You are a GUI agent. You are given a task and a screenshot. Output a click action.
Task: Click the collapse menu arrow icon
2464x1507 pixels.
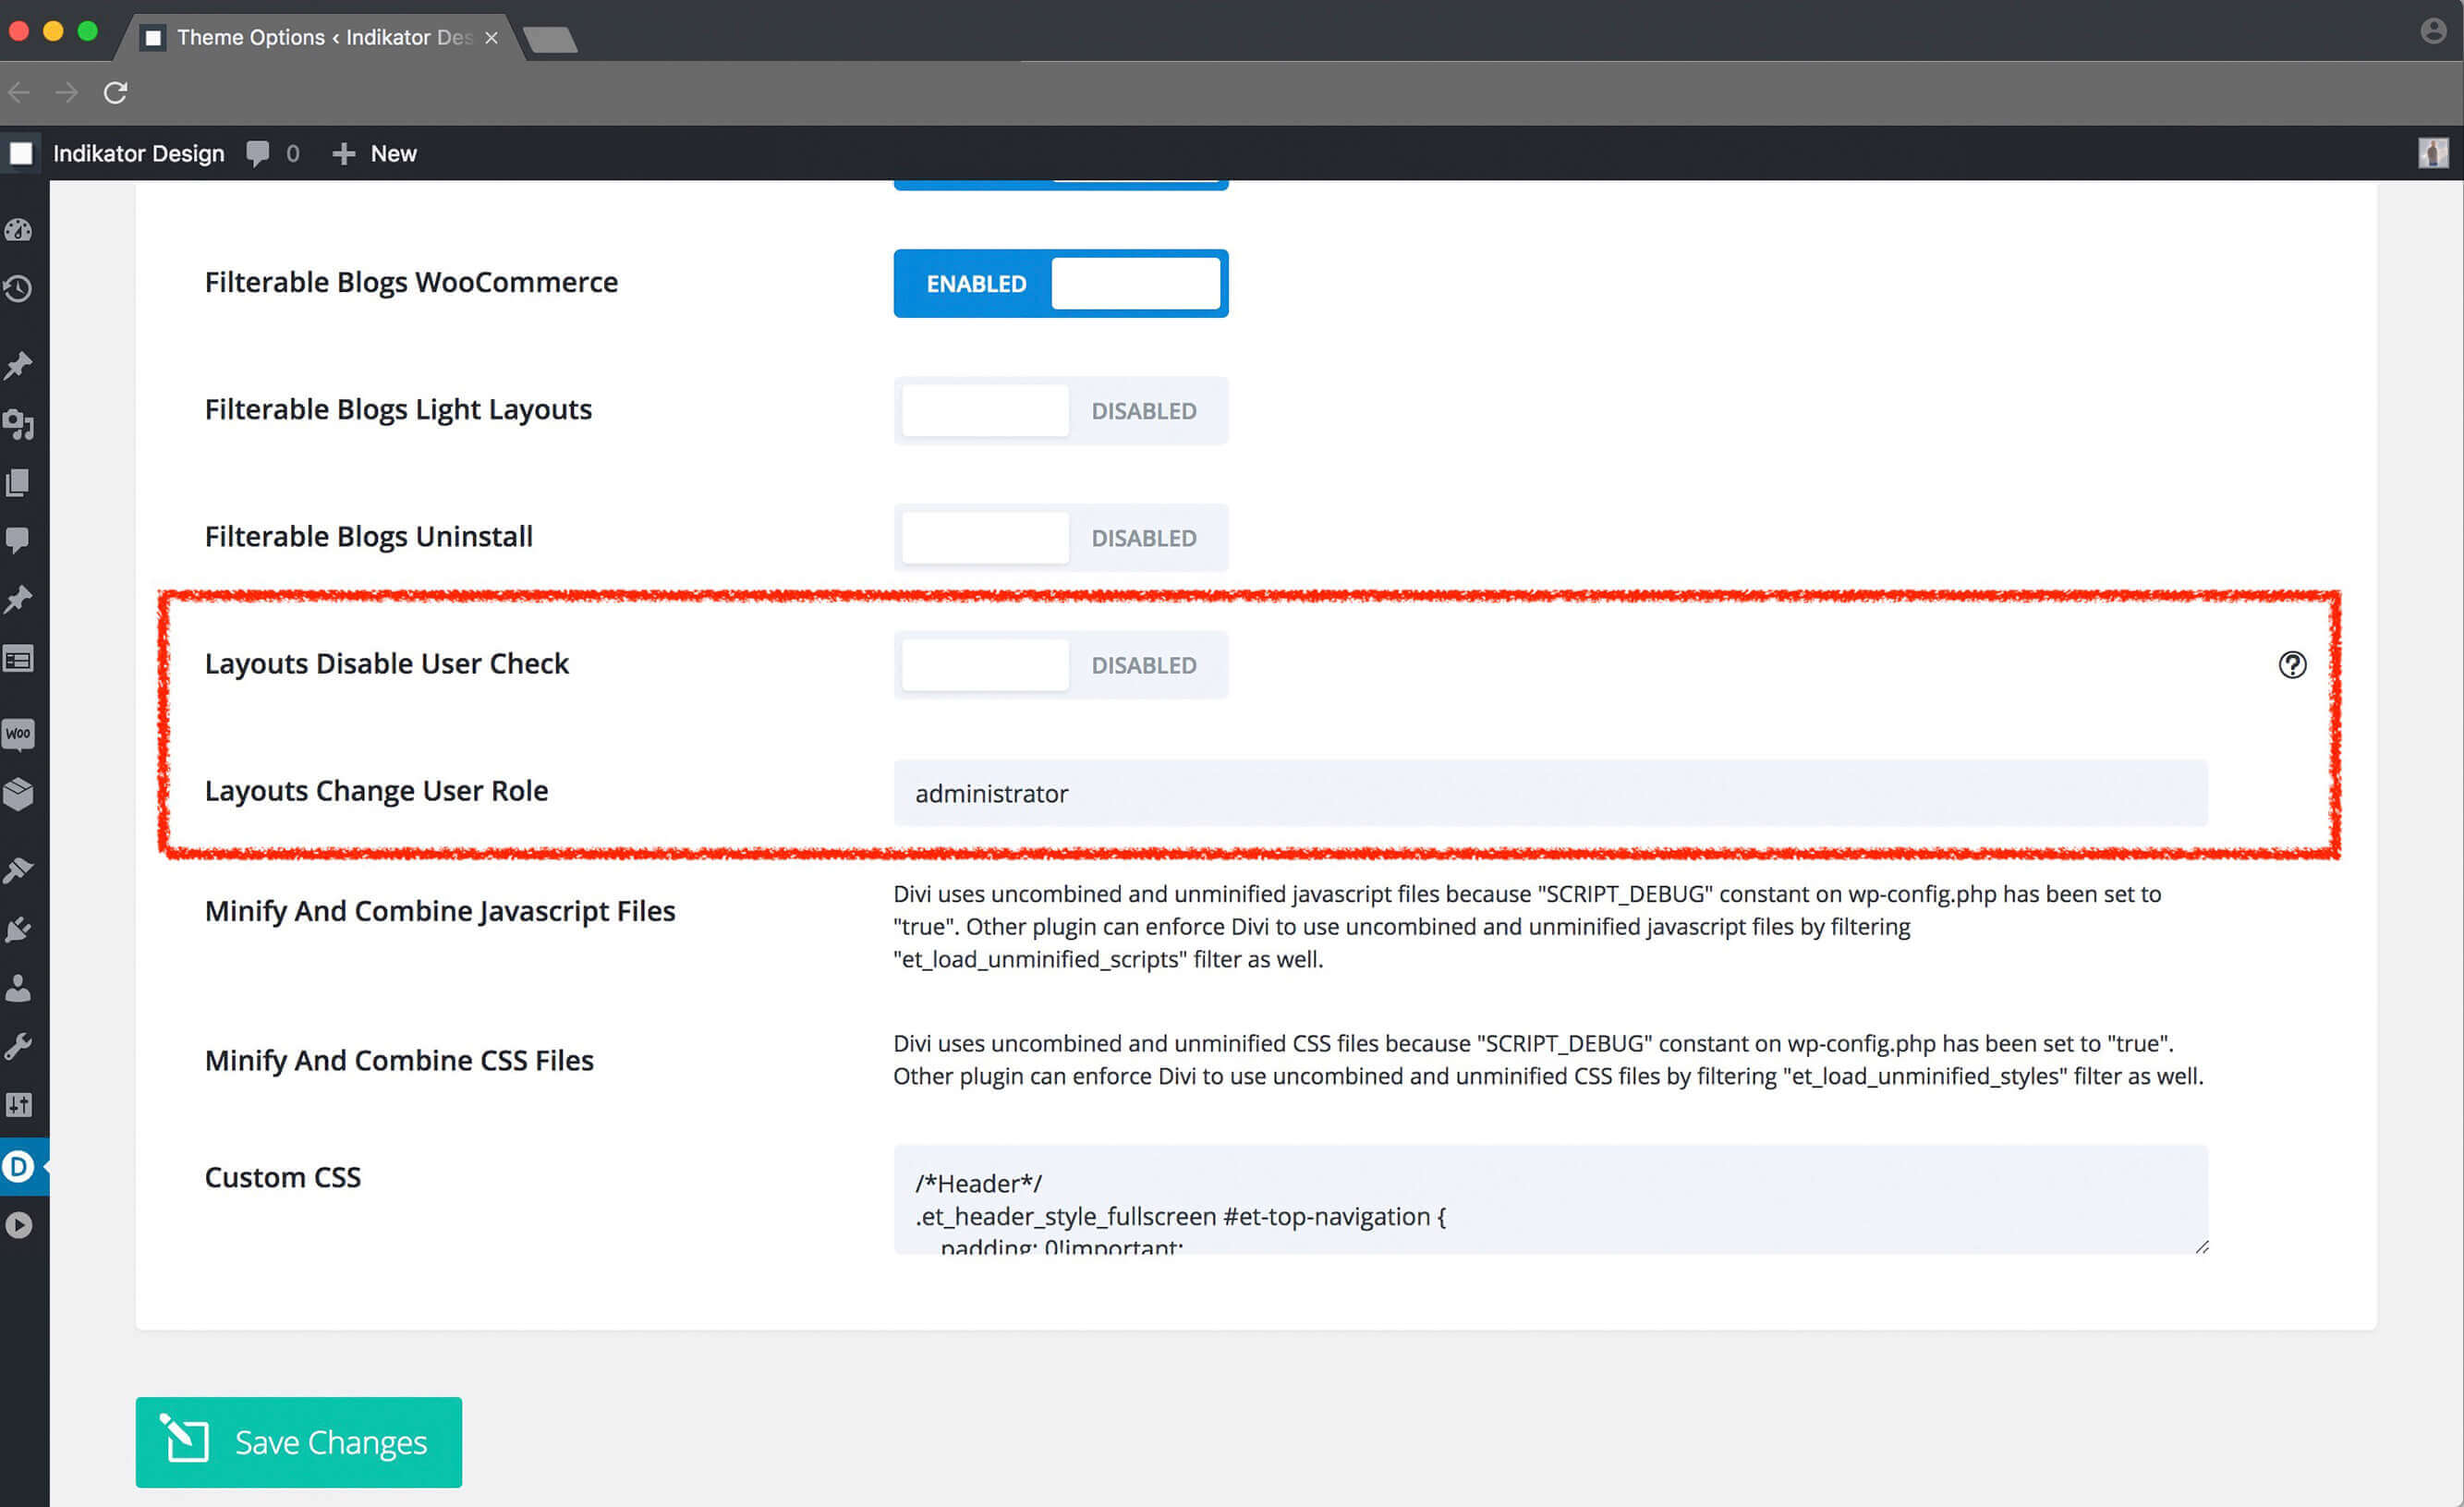click(x=18, y=1225)
